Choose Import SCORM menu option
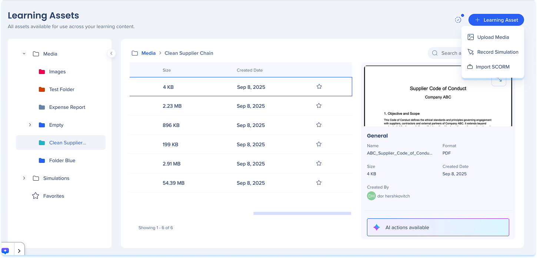This screenshot has width=537, height=258. click(492, 67)
